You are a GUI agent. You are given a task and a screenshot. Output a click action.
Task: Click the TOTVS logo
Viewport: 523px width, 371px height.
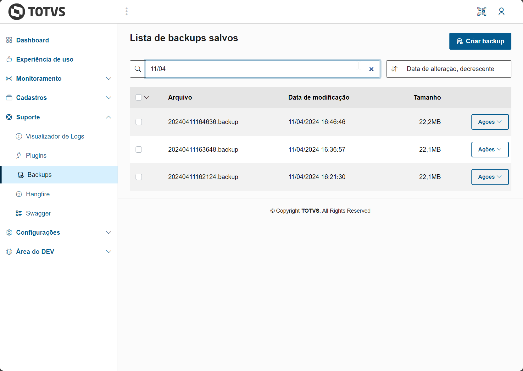tap(37, 12)
